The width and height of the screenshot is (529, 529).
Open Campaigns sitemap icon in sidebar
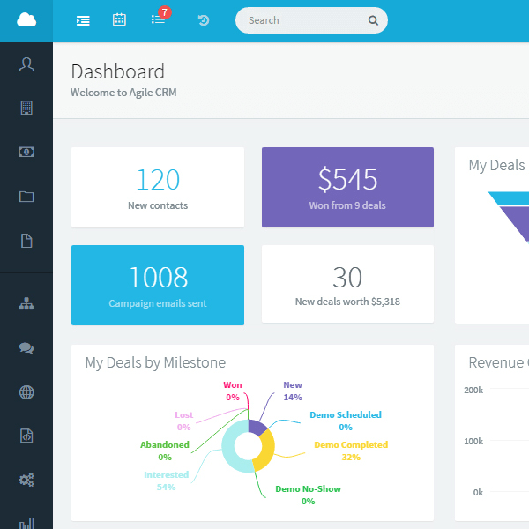tap(26, 303)
